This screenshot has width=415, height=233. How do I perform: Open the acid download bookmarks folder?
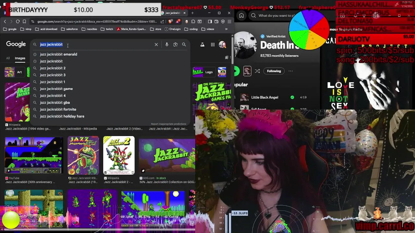46,29
